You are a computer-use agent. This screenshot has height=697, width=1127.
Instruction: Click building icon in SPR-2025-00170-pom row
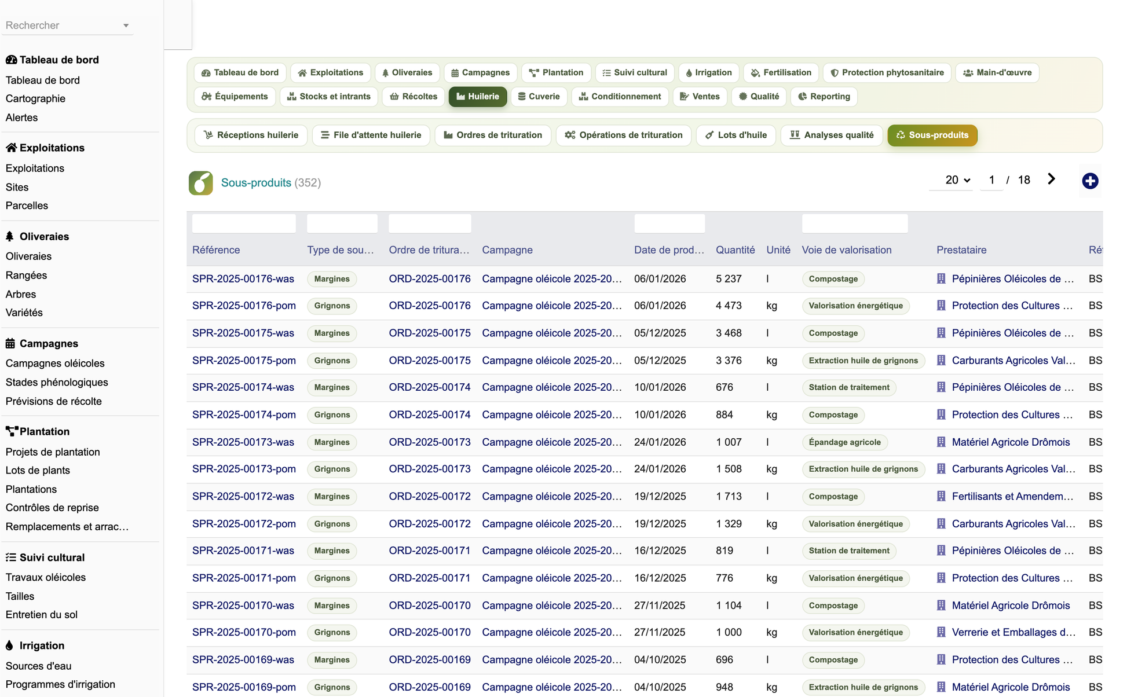pos(941,632)
